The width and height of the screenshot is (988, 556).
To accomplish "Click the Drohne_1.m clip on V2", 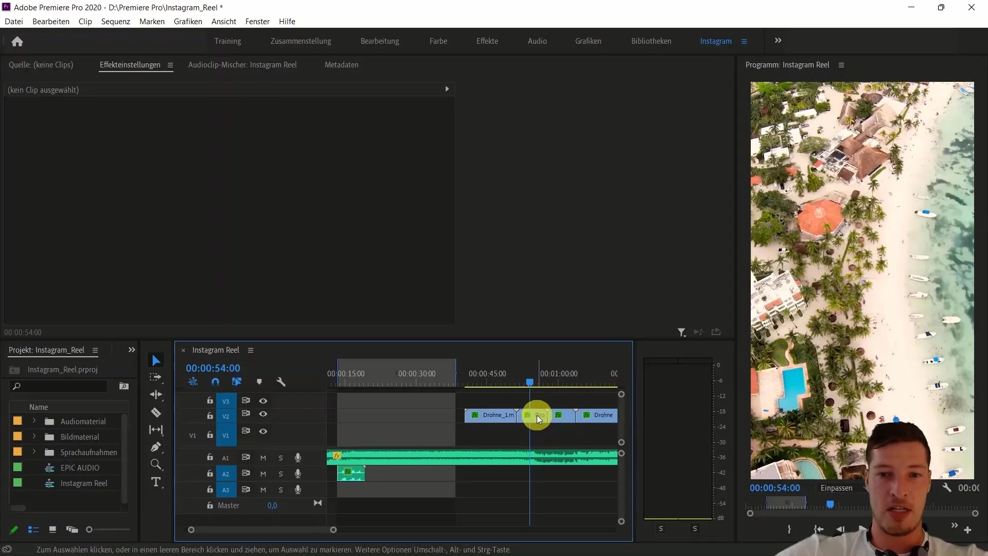I will coord(490,415).
